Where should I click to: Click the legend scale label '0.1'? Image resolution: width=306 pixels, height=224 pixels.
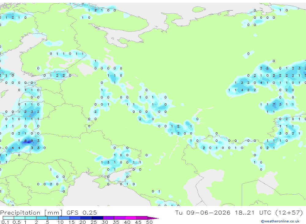(x=5, y=222)
